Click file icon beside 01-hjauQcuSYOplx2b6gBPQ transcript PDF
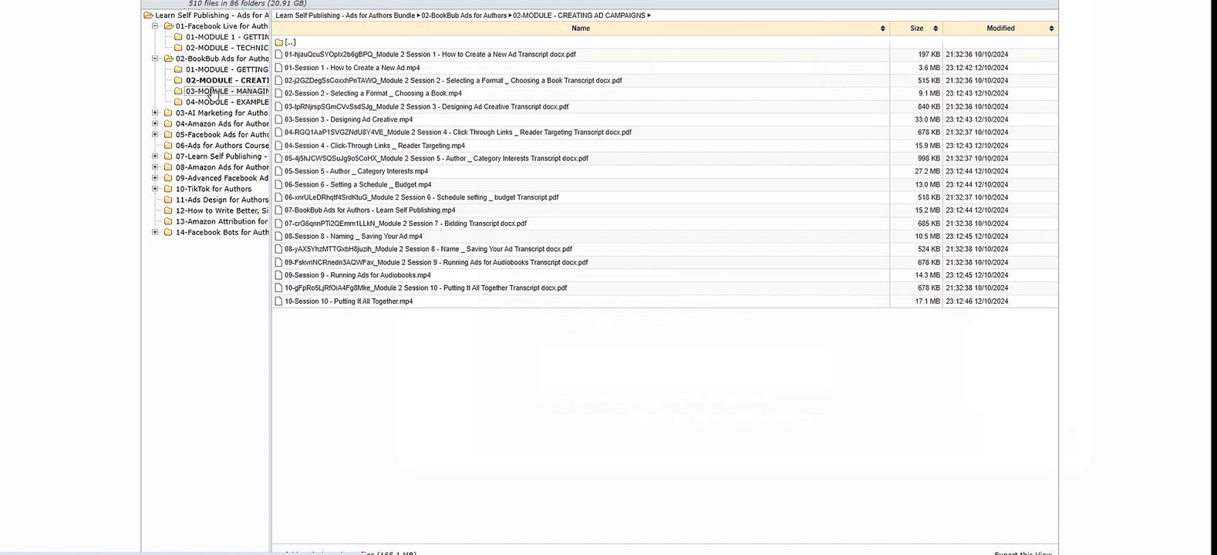The width and height of the screenshot is (1217, 555). point(278,55)
